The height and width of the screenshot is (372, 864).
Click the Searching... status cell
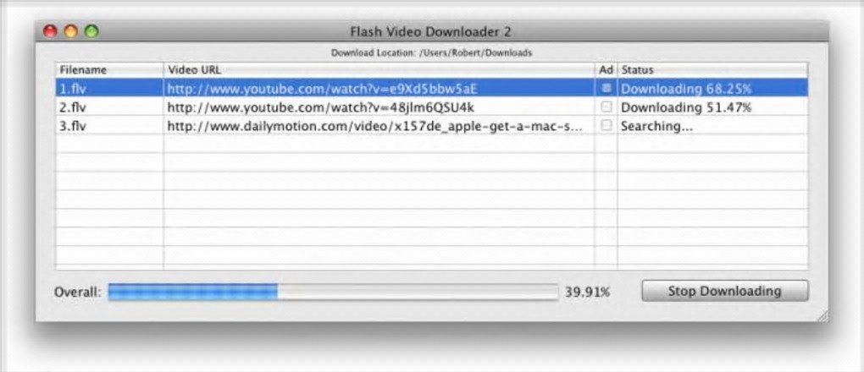(x=713, y=125)
